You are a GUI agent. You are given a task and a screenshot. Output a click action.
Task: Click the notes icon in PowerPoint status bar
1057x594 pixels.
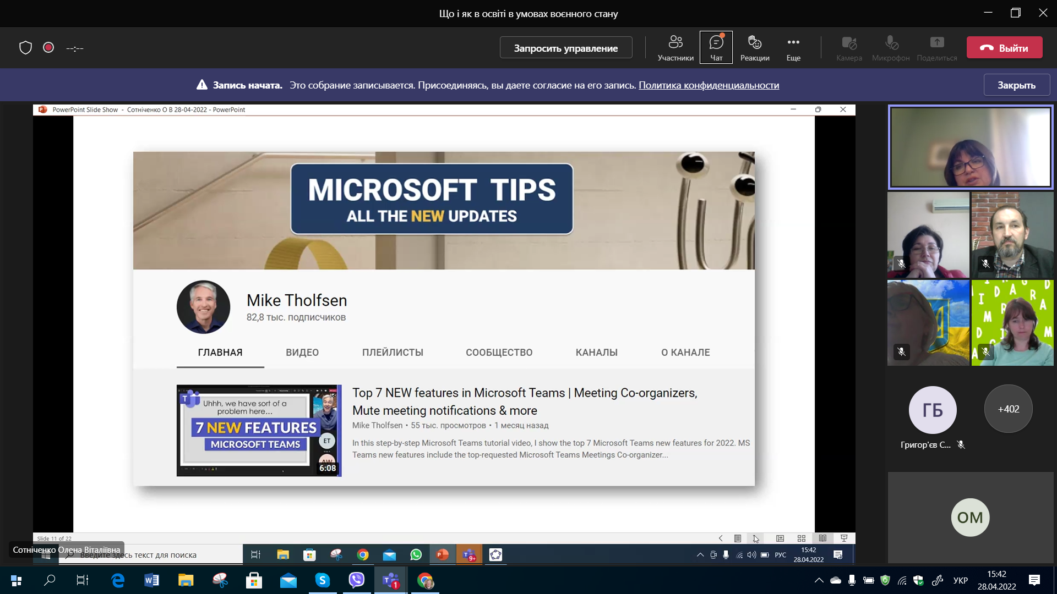pyautogui.click(x=738, y=538)
